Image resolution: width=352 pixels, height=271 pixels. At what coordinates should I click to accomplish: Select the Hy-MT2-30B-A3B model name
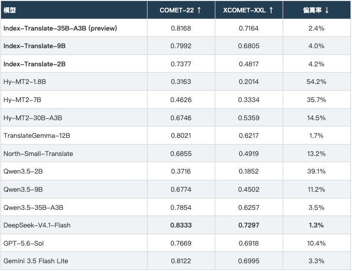click(x=33, y=118)
